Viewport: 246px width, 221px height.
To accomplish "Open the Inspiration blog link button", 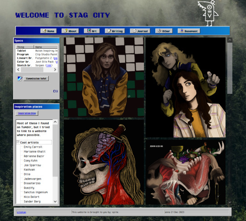I will click(27, 113).
